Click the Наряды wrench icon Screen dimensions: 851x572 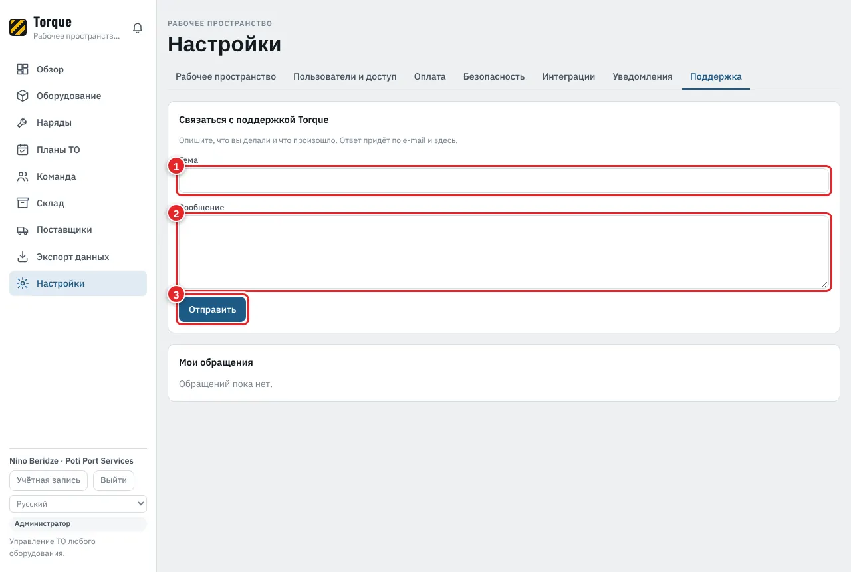click(x=23, y=122)
